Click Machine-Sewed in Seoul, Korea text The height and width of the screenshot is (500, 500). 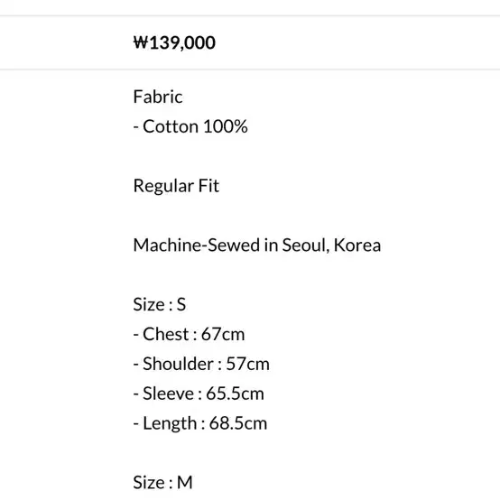(257, 245)
